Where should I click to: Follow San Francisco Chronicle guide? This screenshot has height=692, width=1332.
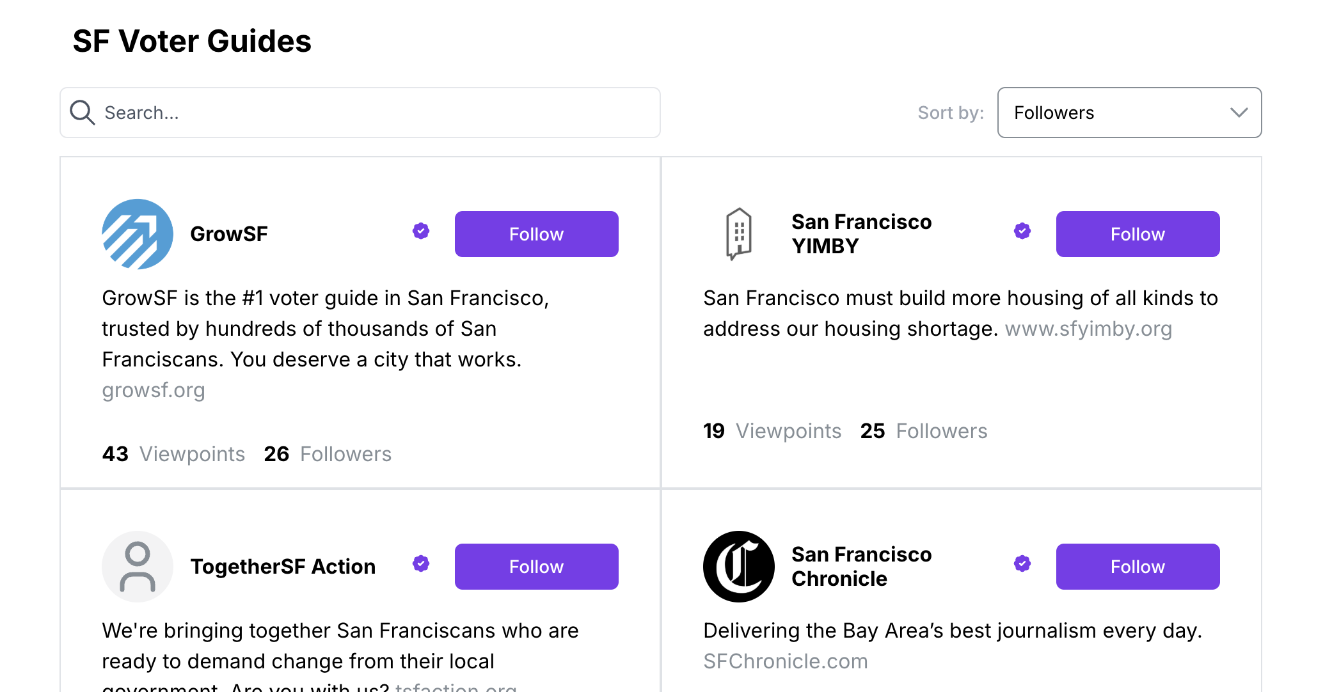(x=1138, y=566)
